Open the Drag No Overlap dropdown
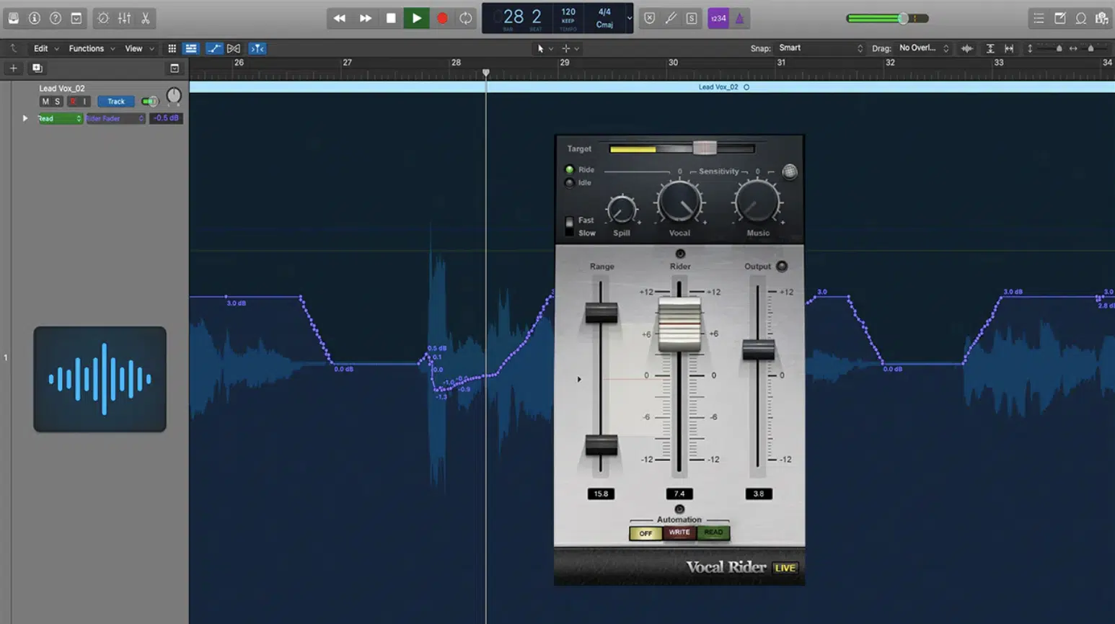Viewport: 1115px width, 624px height. 924,48
